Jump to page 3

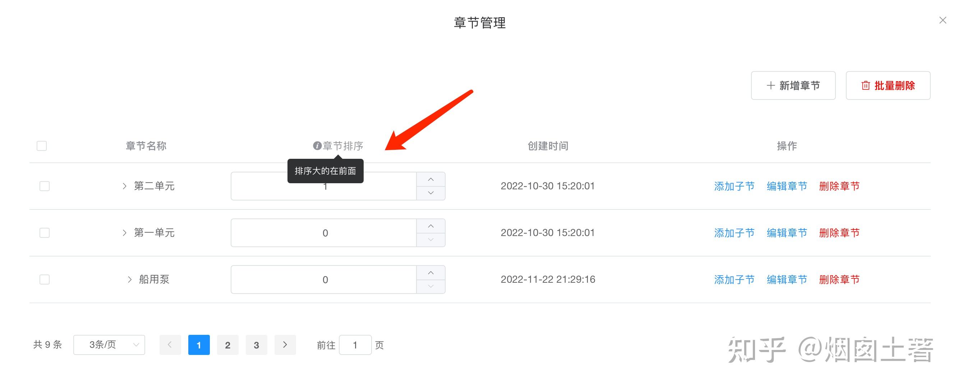[256, 345]
